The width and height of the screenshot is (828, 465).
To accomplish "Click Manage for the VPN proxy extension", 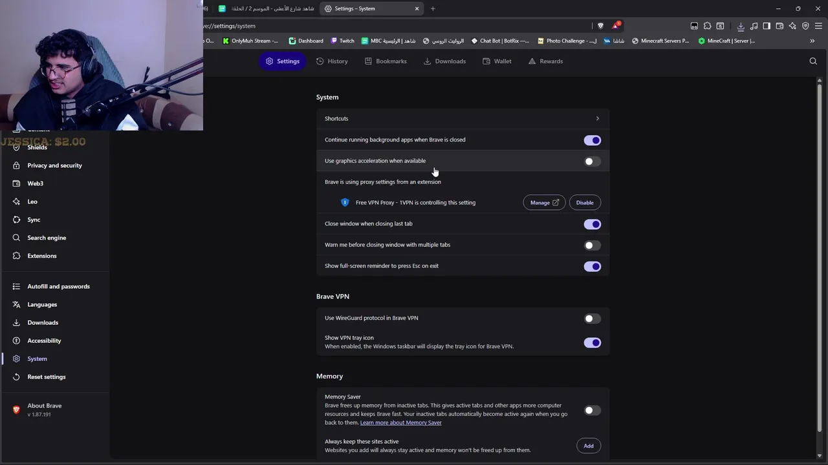I will (544, 203).
